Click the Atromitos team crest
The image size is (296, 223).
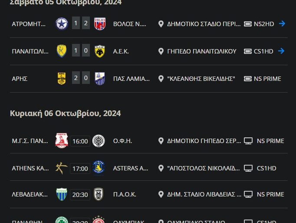(x=62, y=24)
